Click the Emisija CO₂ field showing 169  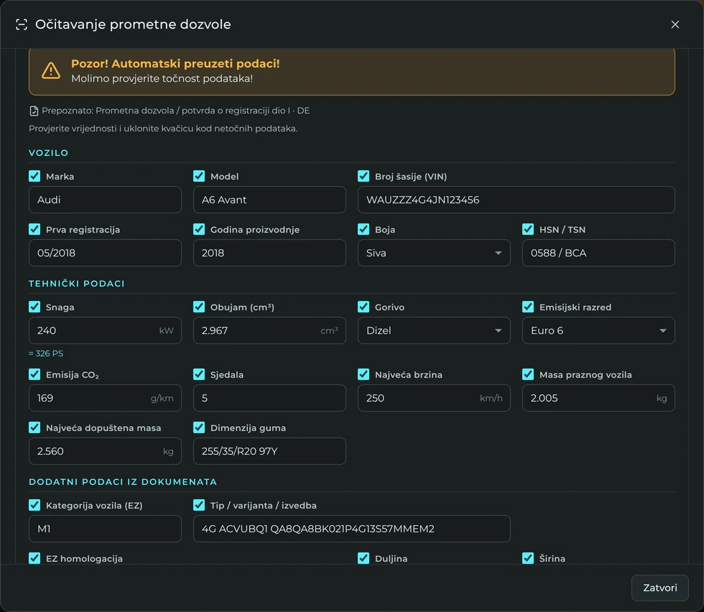[x=105, y=398]
